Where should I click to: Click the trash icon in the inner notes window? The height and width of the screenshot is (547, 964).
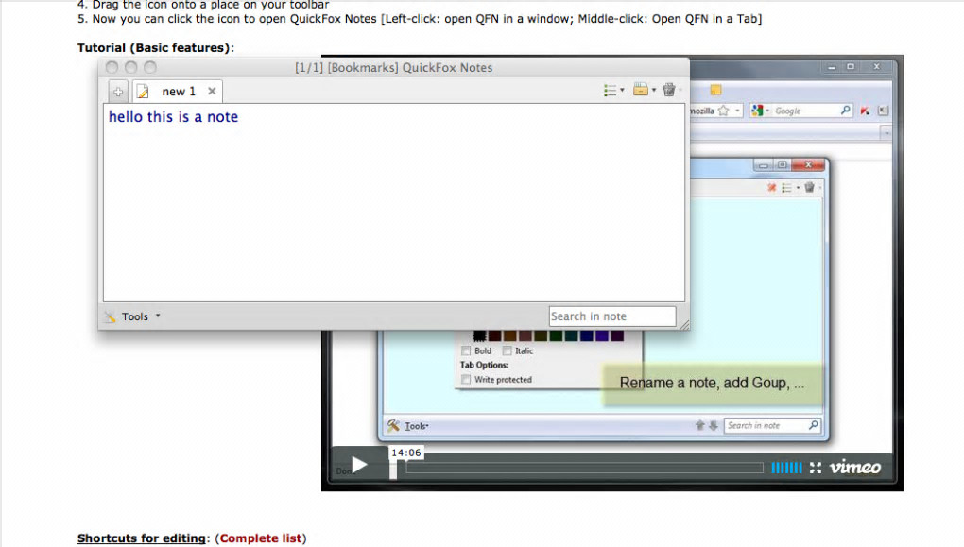pos(809,187)
